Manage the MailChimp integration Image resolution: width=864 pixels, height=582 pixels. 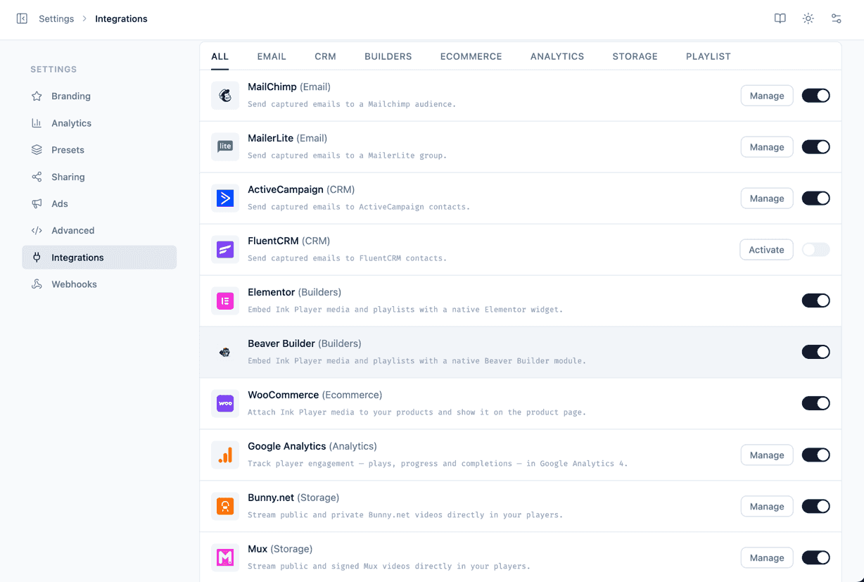767,96
